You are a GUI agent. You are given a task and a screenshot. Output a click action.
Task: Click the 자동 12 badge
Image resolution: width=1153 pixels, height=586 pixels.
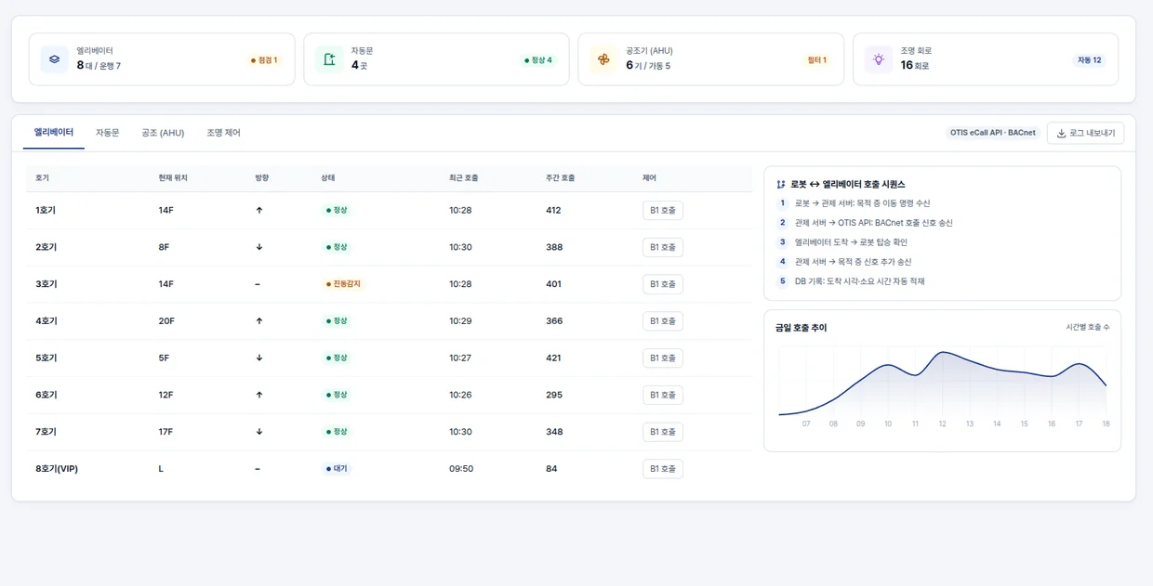click(x=1090, y=60)
